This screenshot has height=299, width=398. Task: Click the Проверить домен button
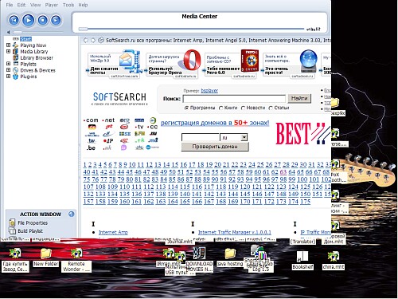tap(215, 147)
